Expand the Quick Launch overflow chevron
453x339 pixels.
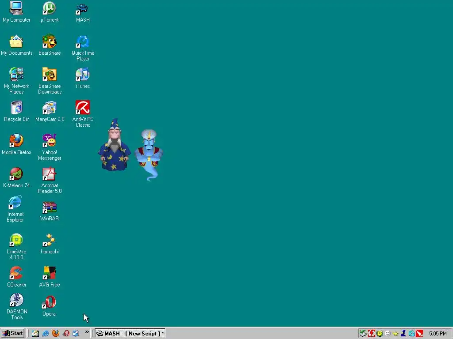[87, 332]
